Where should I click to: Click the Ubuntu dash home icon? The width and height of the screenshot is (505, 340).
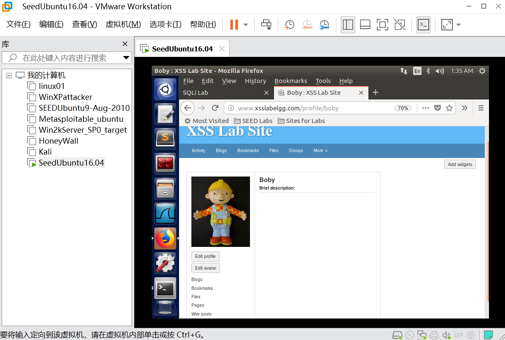click(x=165, y=89)
